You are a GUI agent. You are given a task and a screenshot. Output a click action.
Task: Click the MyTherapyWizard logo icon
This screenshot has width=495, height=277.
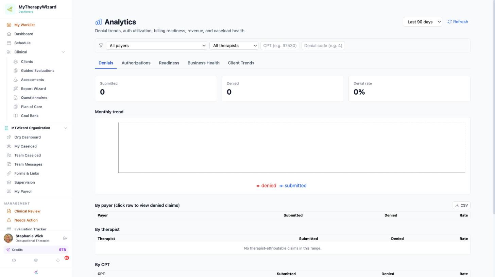[10, 9]
